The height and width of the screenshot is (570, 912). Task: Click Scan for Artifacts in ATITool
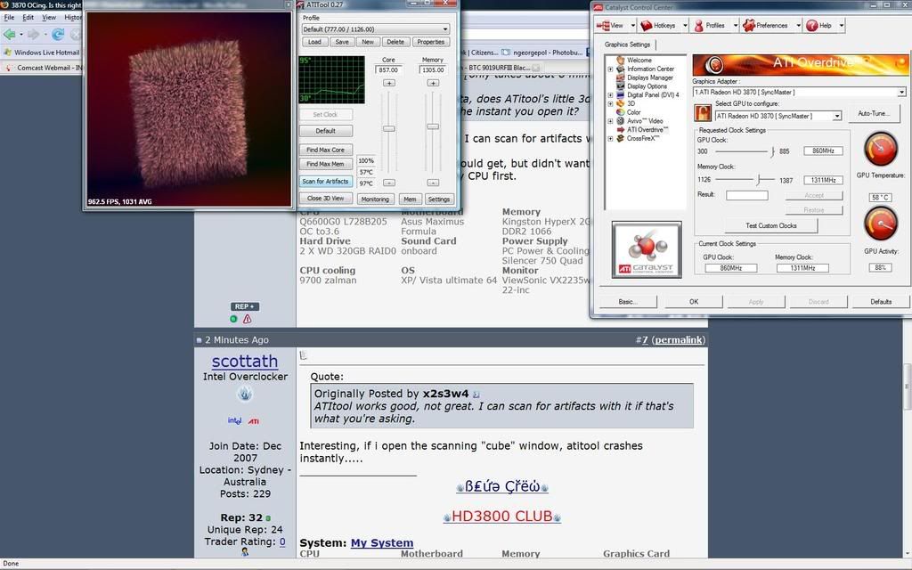(x=326, y=182)
